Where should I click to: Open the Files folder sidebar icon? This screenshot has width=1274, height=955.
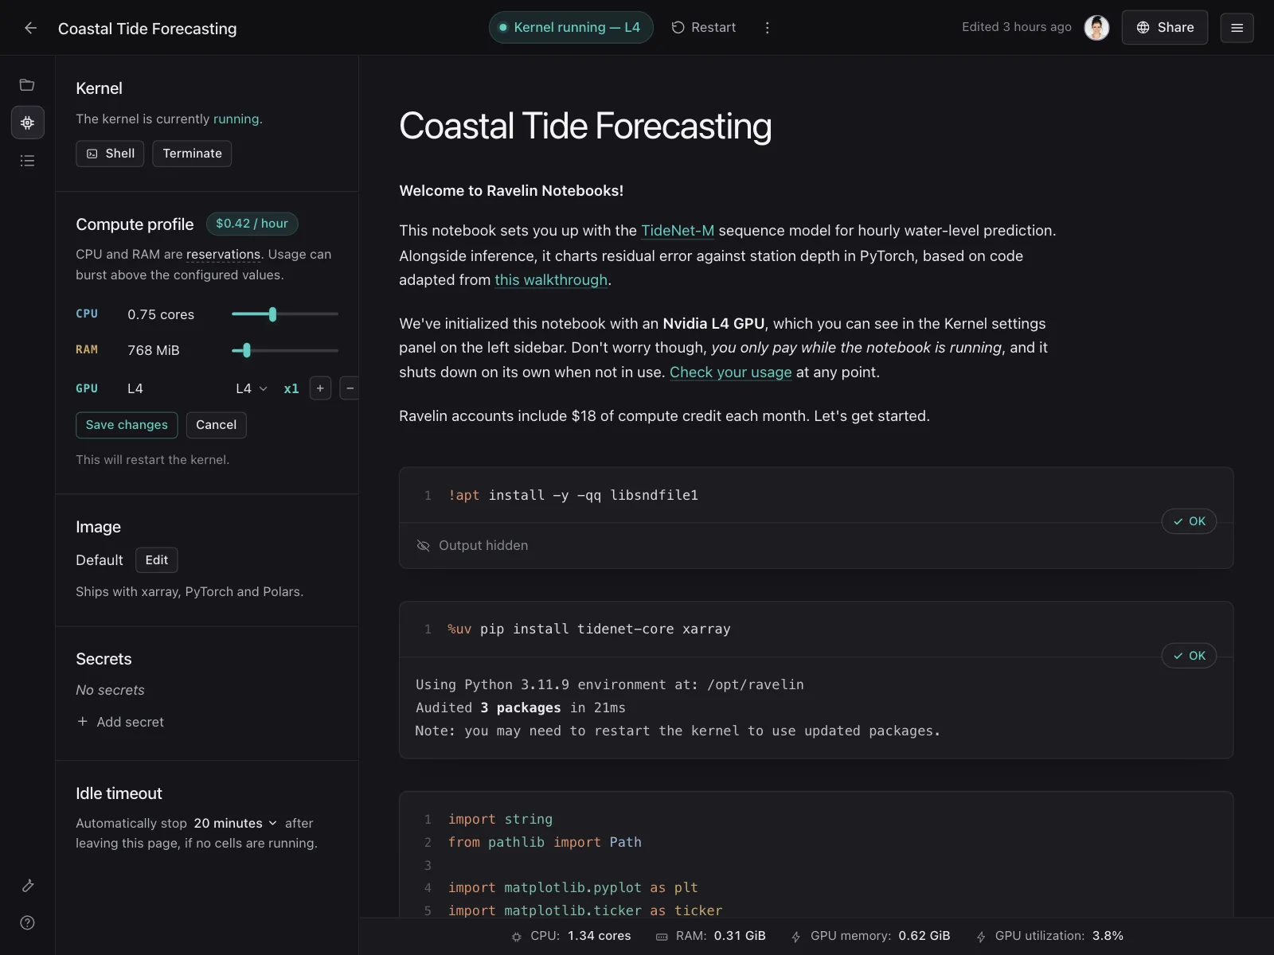[x=27, y=85]
